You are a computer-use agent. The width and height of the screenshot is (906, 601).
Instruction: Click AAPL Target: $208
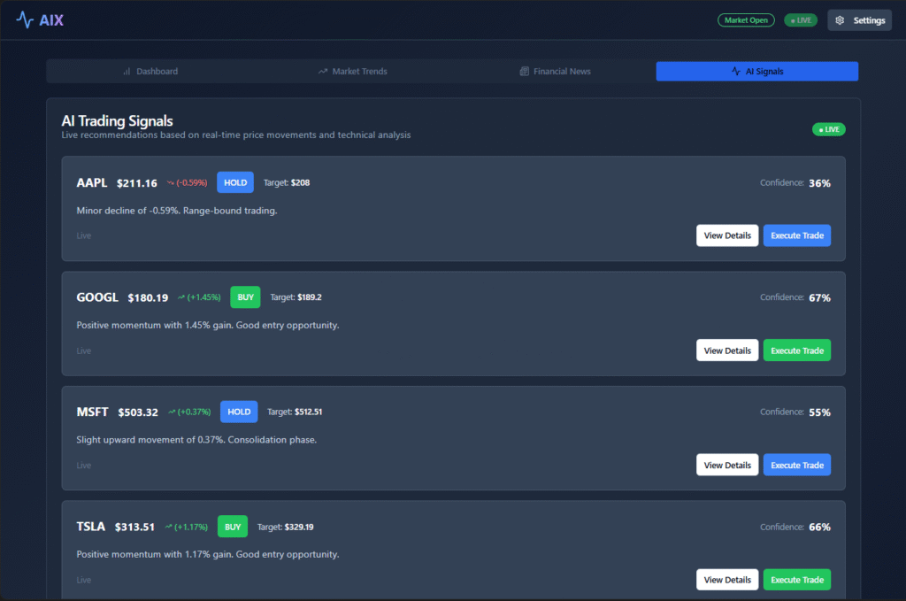click(287, 182)
